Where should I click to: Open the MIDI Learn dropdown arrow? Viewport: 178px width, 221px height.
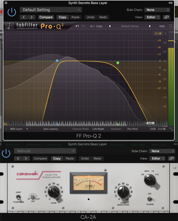tap(27, 129)
